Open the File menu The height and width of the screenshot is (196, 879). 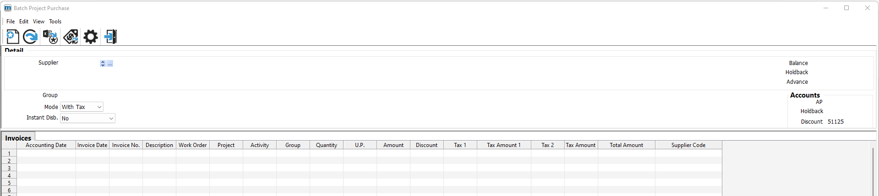[11, 22]
